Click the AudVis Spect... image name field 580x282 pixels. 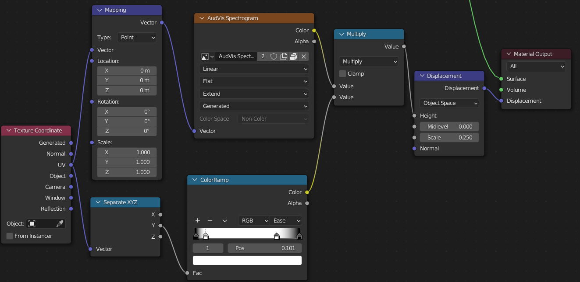236,56
